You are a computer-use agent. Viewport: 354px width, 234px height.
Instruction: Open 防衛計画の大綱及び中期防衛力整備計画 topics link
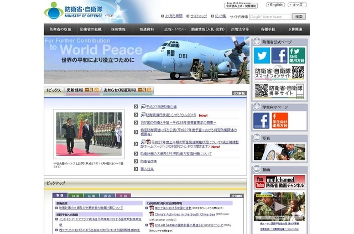coord(176,154)
